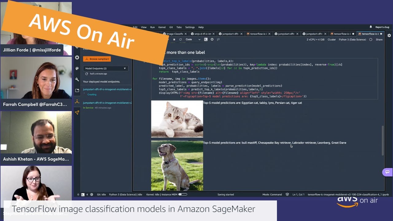This screenshot has width=393, height=221.
Task: Click the Python 3 (Data Science) kernel selector
Action: pyautogui.click(x=352, y=40)
